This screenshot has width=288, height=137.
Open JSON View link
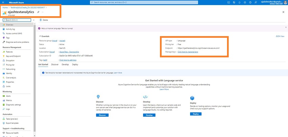pyautogui.click(x=280, y=36)
